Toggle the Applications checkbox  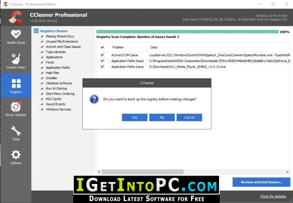coord(42,57)
